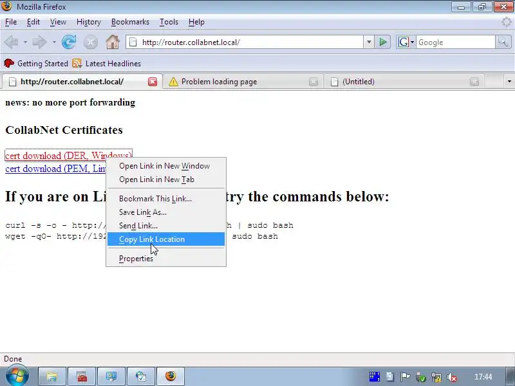515x386 pixels.
Task: Choose Open Link in New Window
Action: coord(166,166)
